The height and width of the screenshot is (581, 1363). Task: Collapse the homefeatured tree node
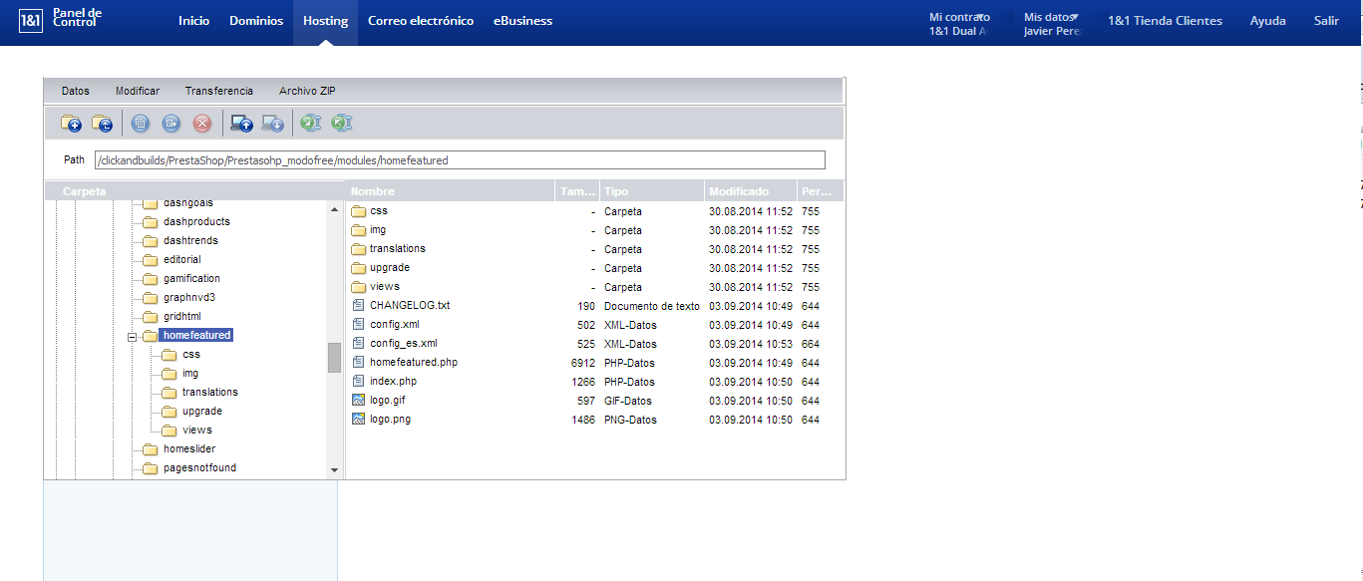pyautogui.click(x=132, y=336)
